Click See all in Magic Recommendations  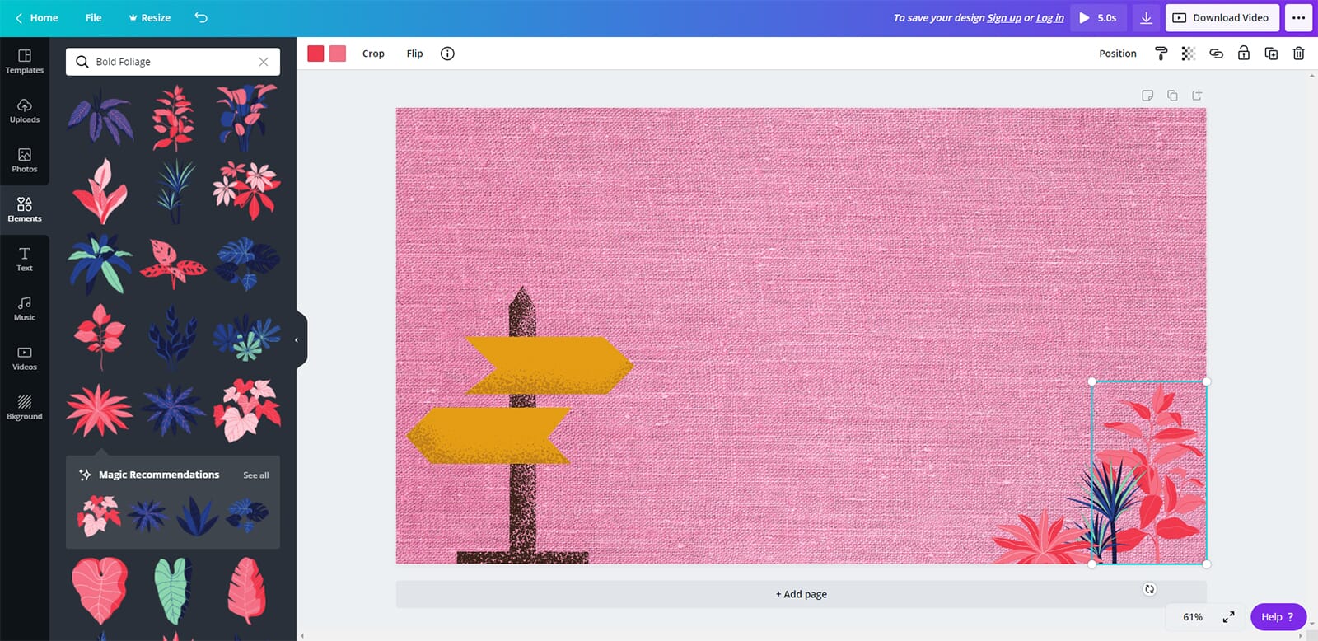coord(256,475)
